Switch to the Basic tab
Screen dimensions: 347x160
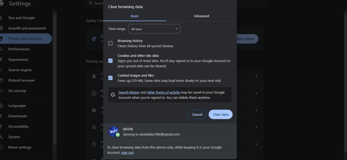tap(135, 16)
